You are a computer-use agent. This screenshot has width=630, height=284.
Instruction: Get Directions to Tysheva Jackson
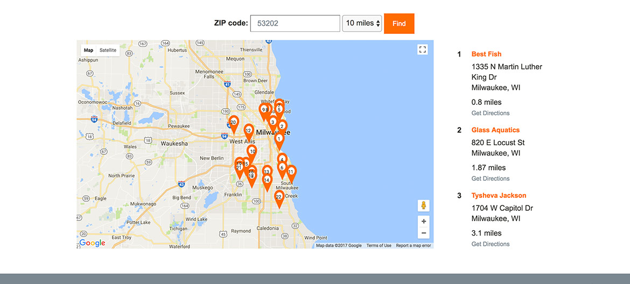[490, 244]
